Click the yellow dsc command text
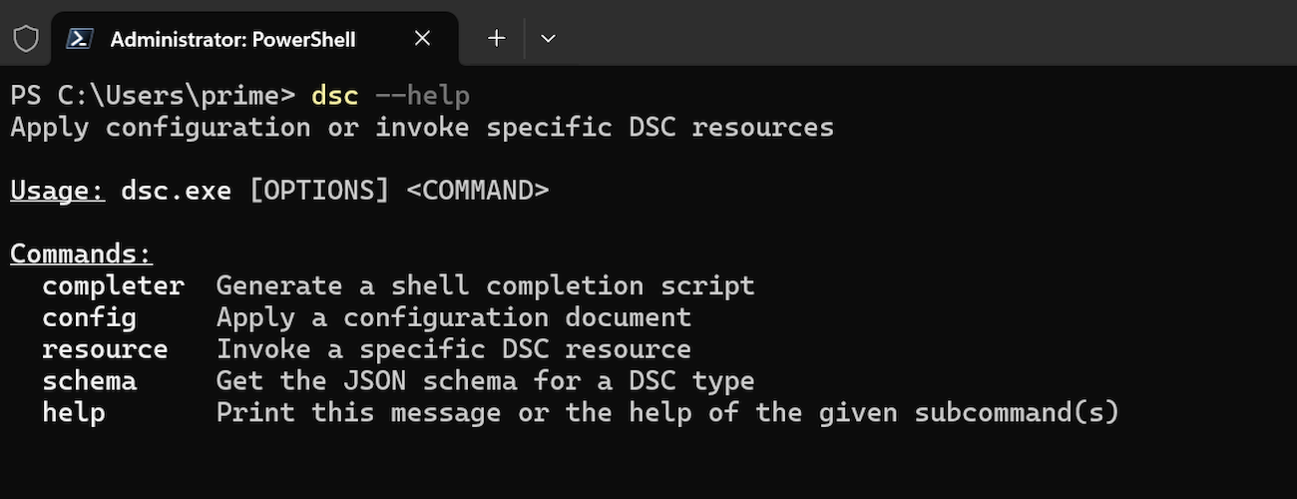This screenshot has width=1297, height=499. [x=334, y=96]
